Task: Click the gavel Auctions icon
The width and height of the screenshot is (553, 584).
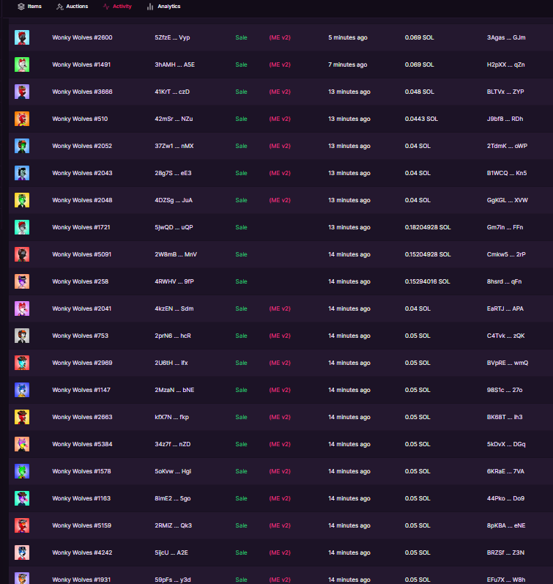Action: tap(59, 7)
